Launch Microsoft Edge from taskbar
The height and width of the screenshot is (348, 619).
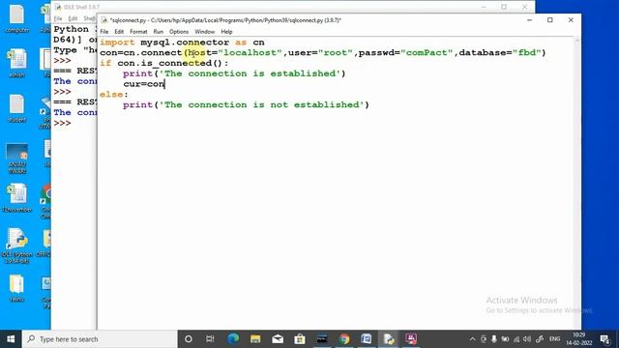tap(233, 339)
